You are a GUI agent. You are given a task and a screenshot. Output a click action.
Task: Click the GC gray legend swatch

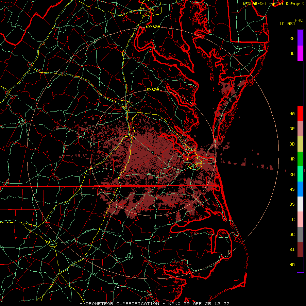click(300, 234)
